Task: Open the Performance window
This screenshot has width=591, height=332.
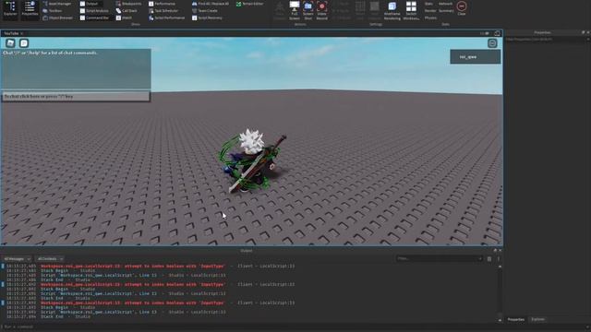Action: point(163,4)
